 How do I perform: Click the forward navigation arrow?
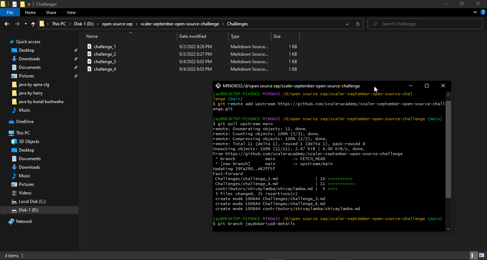click(x=17, y=24)
